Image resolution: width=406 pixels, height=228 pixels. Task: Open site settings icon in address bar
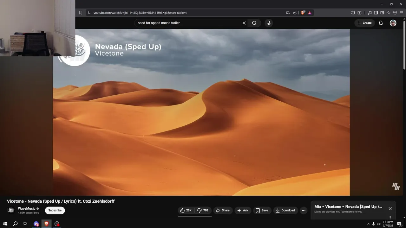click(89, 13)
